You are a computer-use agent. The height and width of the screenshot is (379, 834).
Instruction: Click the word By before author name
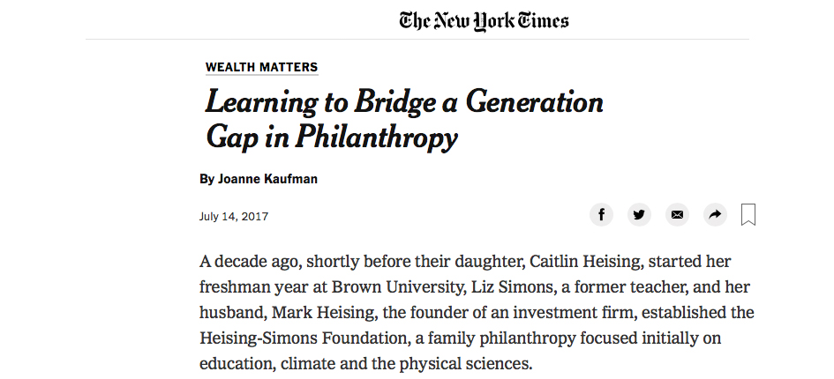(x=207, y=179)
